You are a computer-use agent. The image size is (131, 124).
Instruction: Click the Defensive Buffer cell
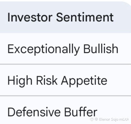(65, 110)
